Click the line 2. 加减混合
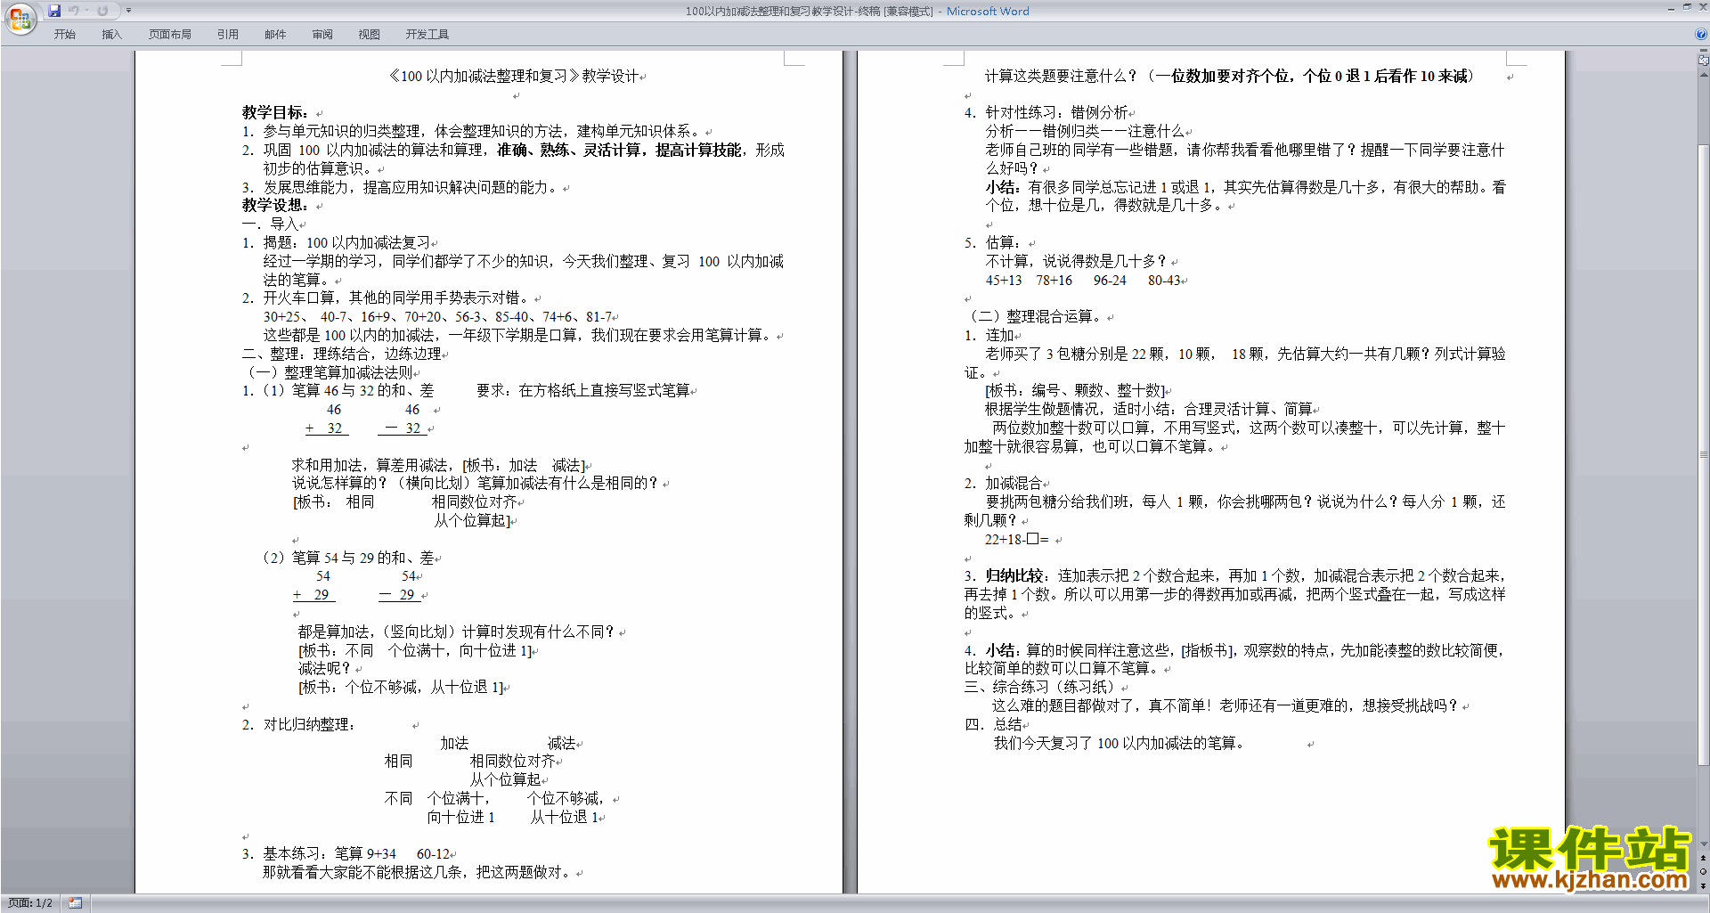This screenshot has width=1710, height=913. click(1003, 483)
